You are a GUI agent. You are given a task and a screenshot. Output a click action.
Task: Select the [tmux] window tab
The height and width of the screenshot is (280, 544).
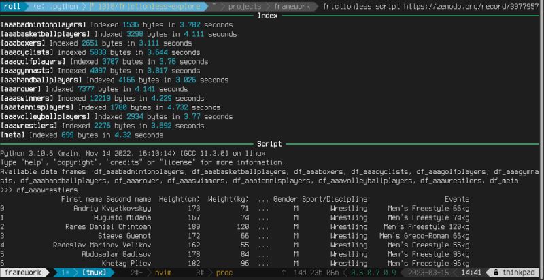(94, 273)
